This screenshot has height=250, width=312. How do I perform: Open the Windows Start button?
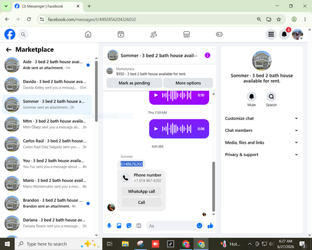coord(7,244)
